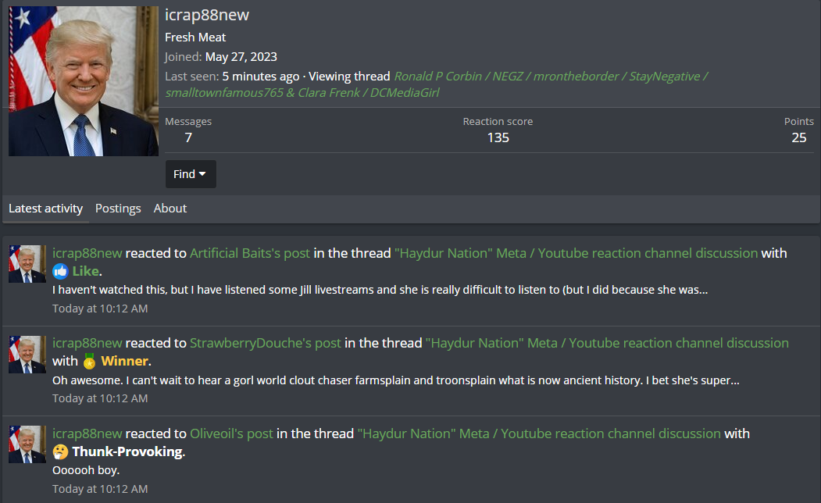Click the Messages count 7

click(x=188, y=137)
